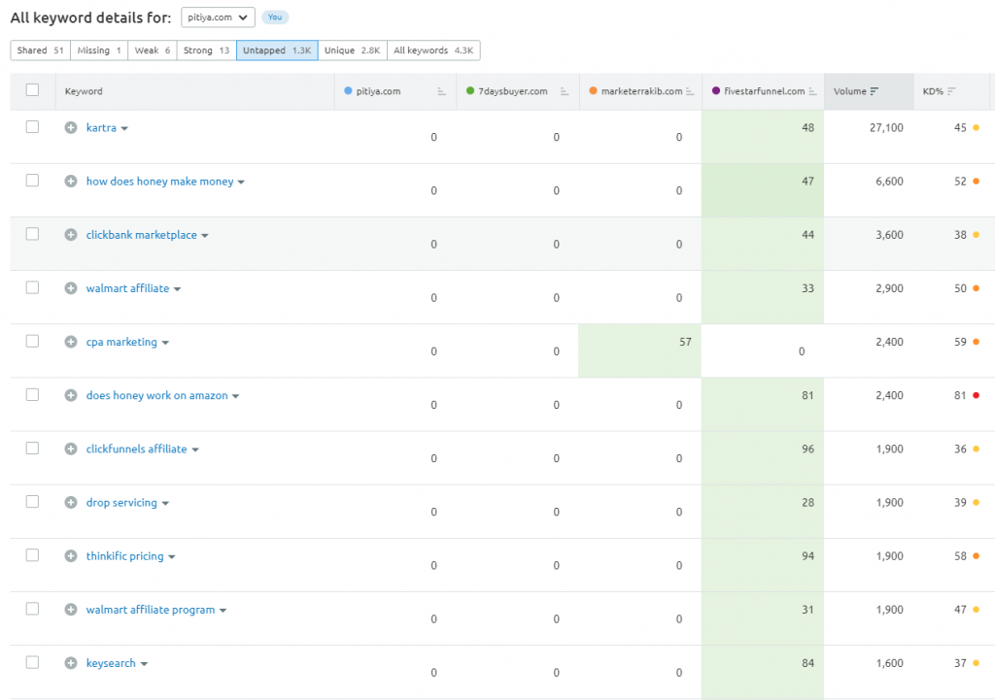Open the pitiya.com domain dropdown
The image size is (995, 700).
point(218,17)
